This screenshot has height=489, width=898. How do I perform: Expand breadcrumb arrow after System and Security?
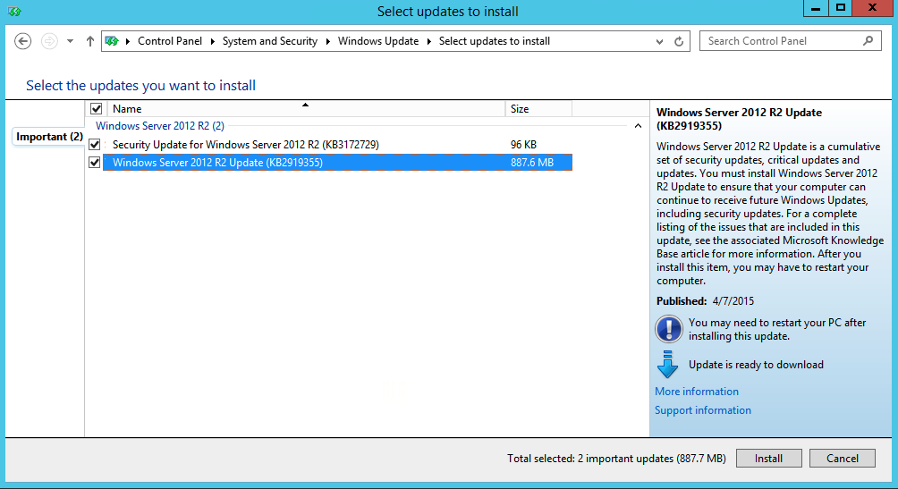[328, 41]
